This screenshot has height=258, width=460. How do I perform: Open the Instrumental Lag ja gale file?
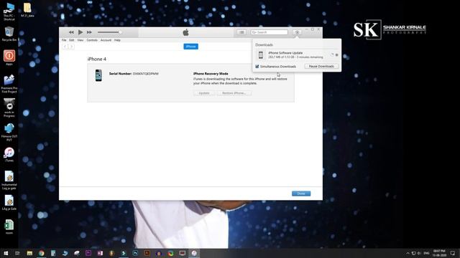coord(9,180)
